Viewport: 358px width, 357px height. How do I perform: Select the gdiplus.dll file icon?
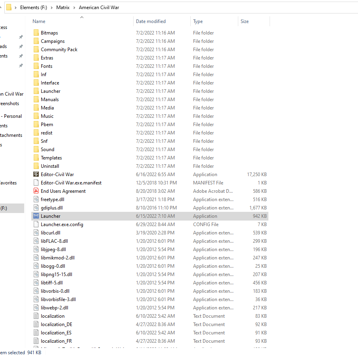coord(36,207)
